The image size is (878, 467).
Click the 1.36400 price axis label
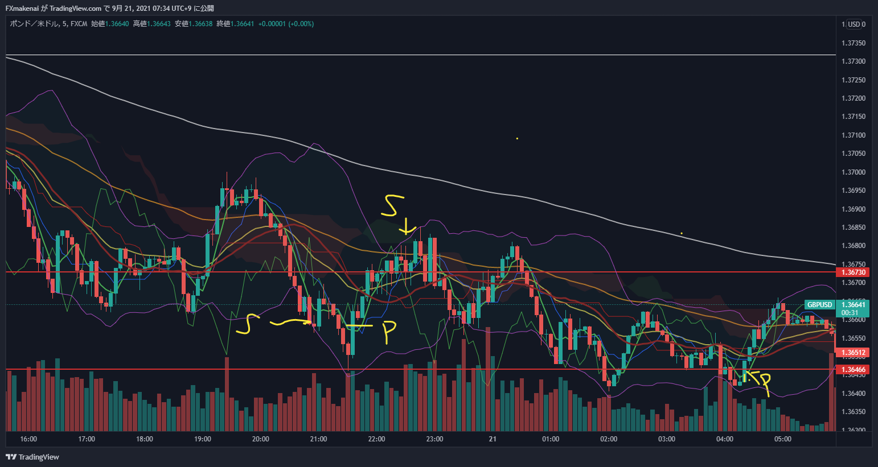click(853, 394)
